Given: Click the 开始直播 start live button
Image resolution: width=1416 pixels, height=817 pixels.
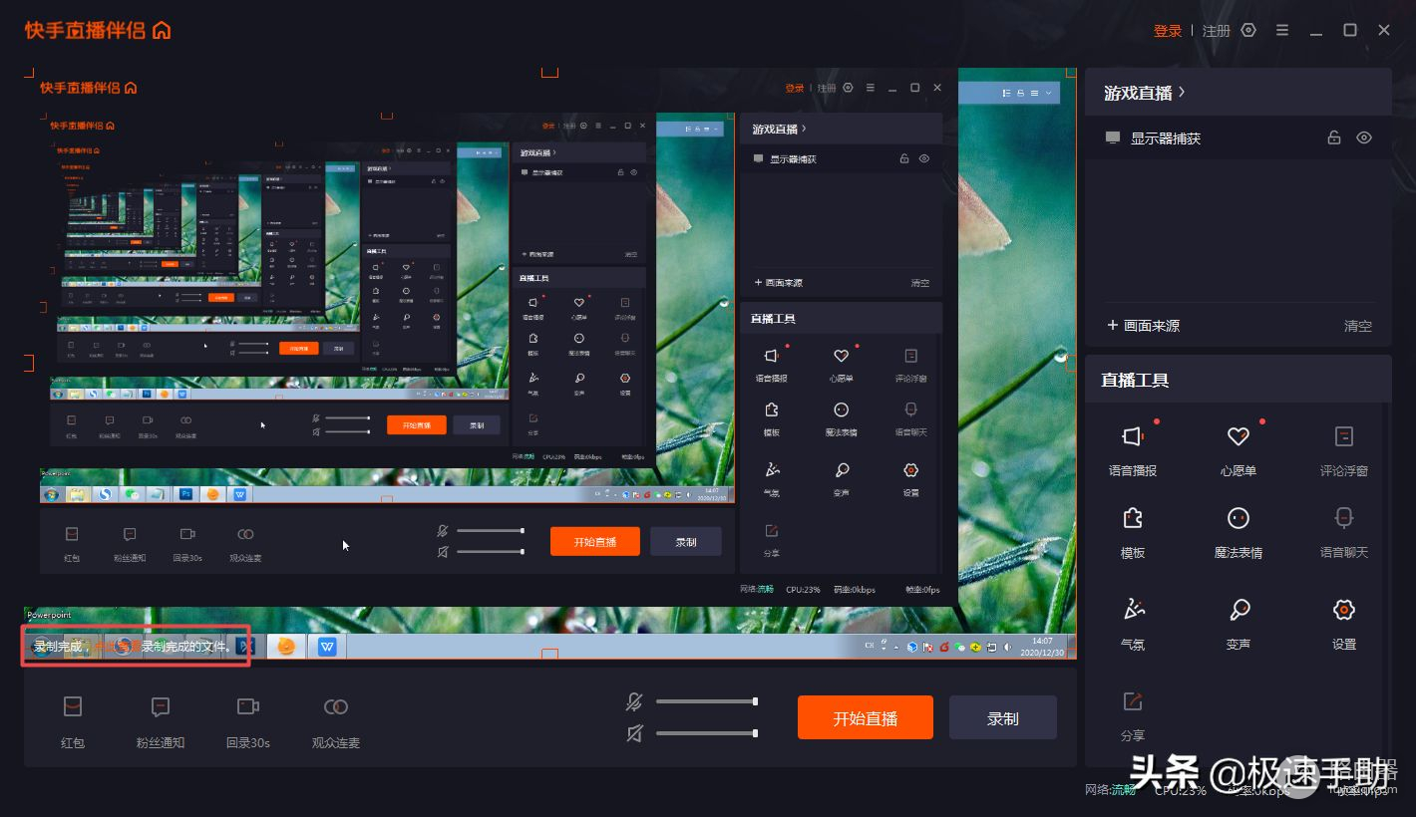Looking at the screenshot, I should (866, 717).
